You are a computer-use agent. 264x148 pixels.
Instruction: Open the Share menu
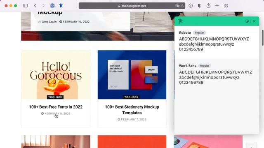pos(208,5)
